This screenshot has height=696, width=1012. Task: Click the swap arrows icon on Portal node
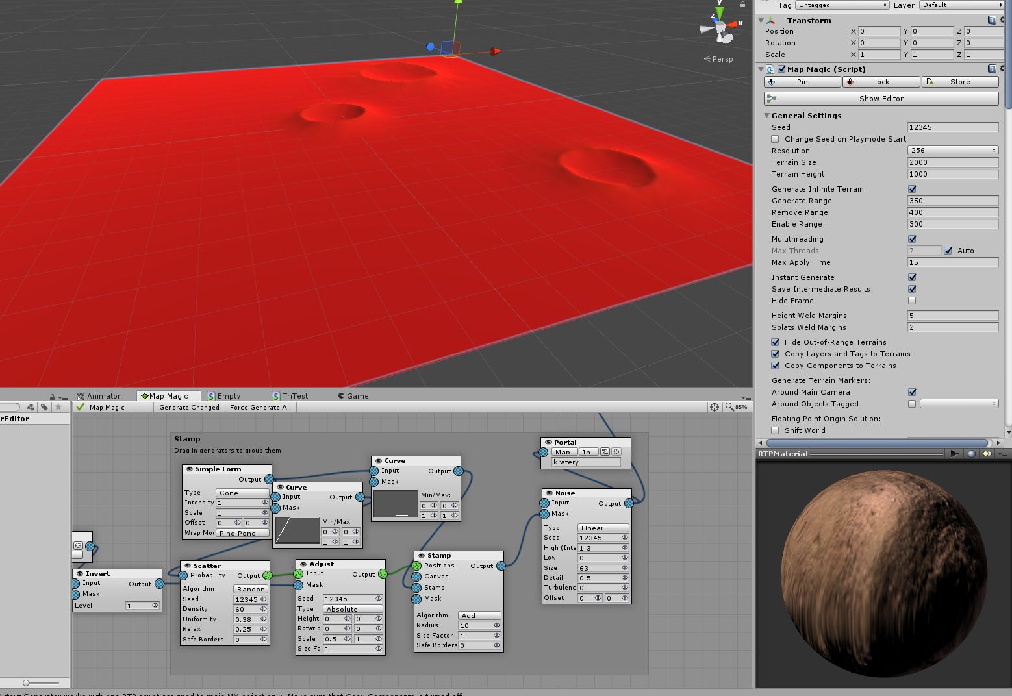[x=605, y=451]
